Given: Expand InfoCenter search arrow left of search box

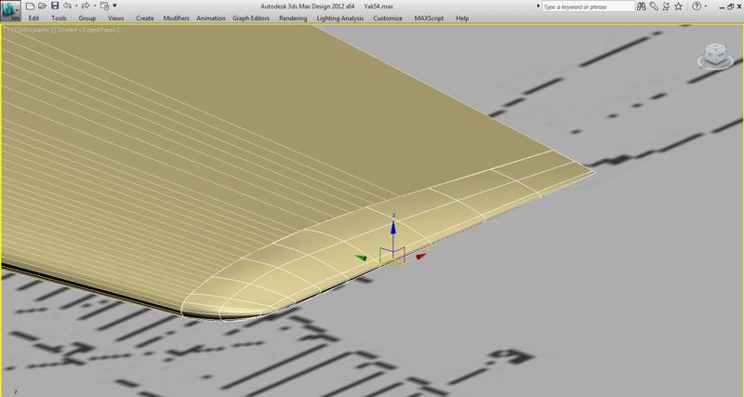Looking at the screenshot, I should pos(538,7).
